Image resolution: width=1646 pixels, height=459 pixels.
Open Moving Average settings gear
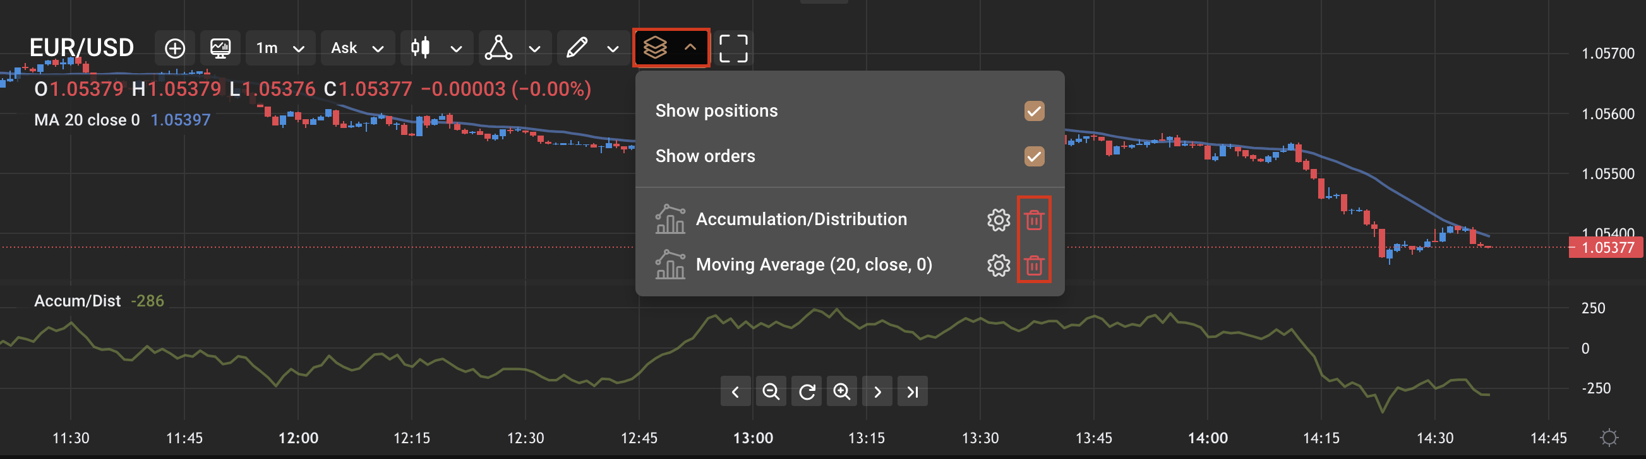coord(998,265)
